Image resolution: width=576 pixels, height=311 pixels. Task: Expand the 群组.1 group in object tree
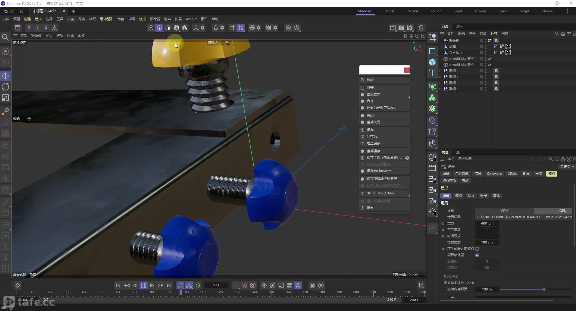441,77
